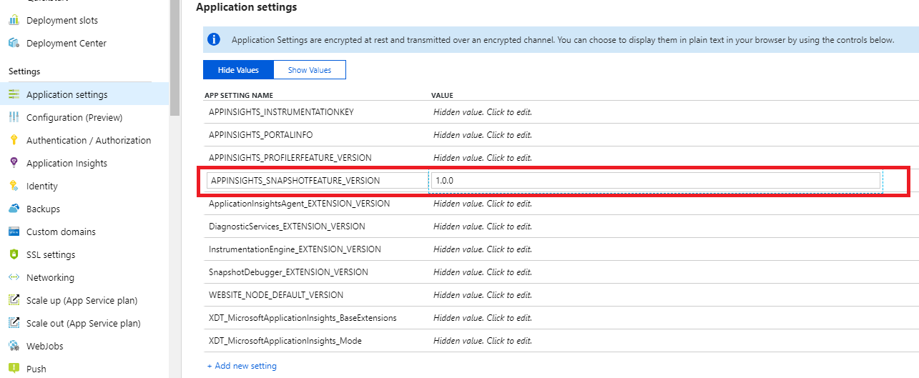Open Networking settings in sidebar
Image resolution: width=919 pixels, height=378 pixels.
(50, 277)
